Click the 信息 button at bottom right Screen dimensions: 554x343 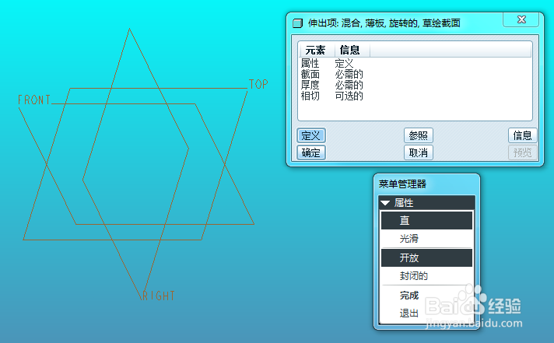tap(523, 135)
